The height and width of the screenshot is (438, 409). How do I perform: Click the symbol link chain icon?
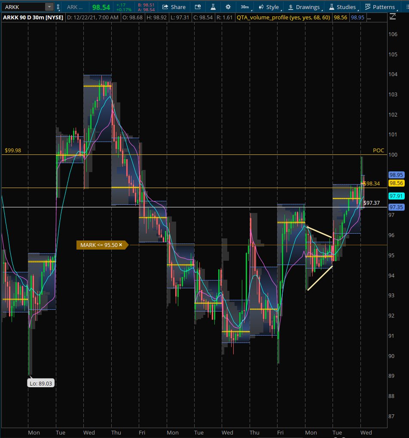(x=58, y=7)
